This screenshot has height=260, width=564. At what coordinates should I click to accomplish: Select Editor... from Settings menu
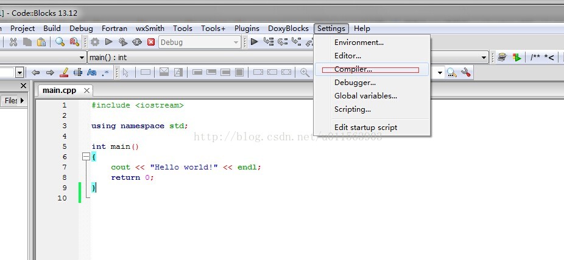tap(372, 56)
